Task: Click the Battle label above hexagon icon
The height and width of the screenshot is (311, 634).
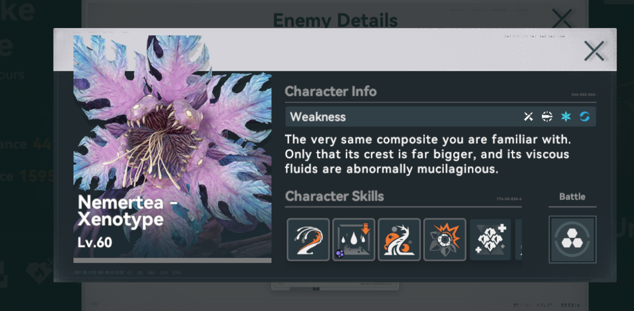Action: tap(572, 197)
